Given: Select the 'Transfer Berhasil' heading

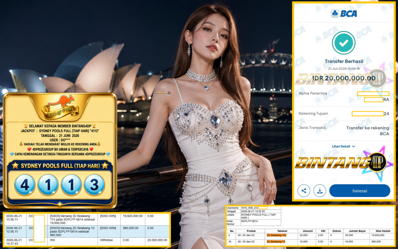Looking at the screenshot, I should click(x=344, y=61).
